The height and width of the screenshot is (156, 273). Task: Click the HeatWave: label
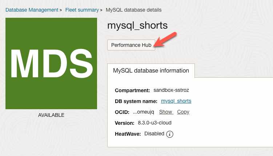pos(128,134)
